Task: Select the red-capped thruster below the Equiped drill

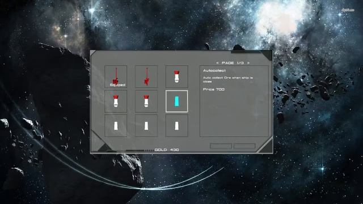Action: [116, 101]
